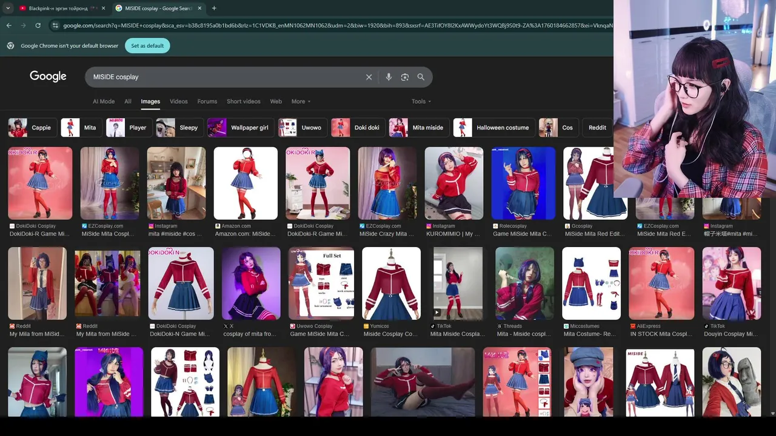View site information icon in address bar
776x436 pixels.
point(55,25)
